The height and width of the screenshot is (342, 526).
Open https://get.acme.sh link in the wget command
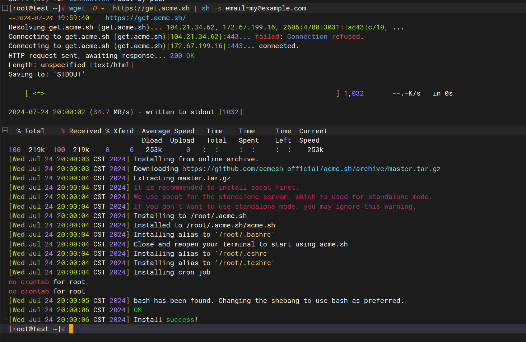coord(151,8)
